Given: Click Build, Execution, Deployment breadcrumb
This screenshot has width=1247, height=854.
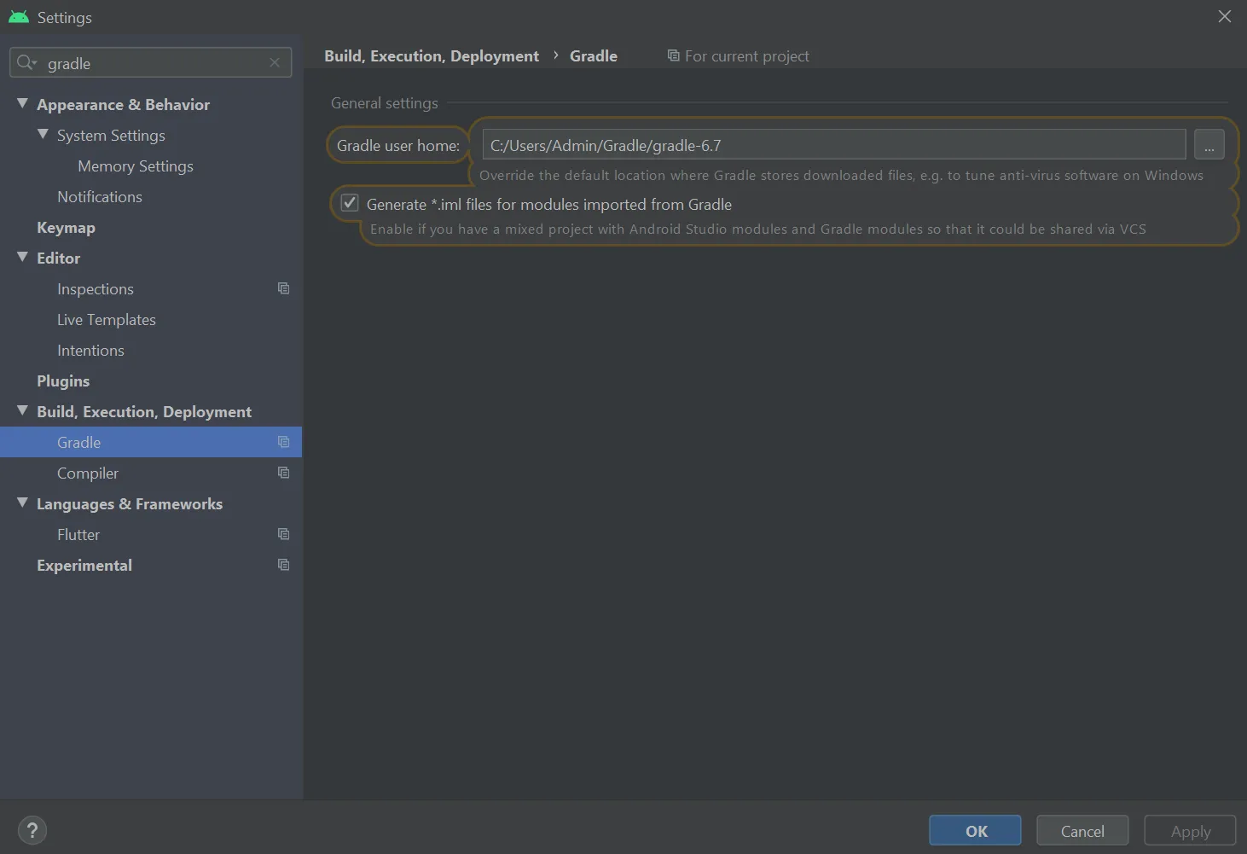Looking at the screenshot, I should 432,56.
